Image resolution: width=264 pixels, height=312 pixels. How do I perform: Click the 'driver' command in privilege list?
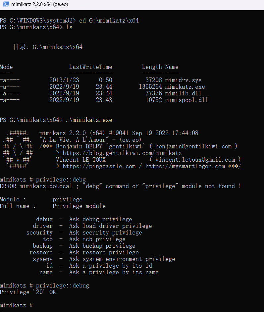pos(42,226)
